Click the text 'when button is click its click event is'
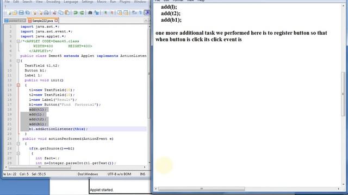Viewport: 348px width, 195px height. [198, 40]
